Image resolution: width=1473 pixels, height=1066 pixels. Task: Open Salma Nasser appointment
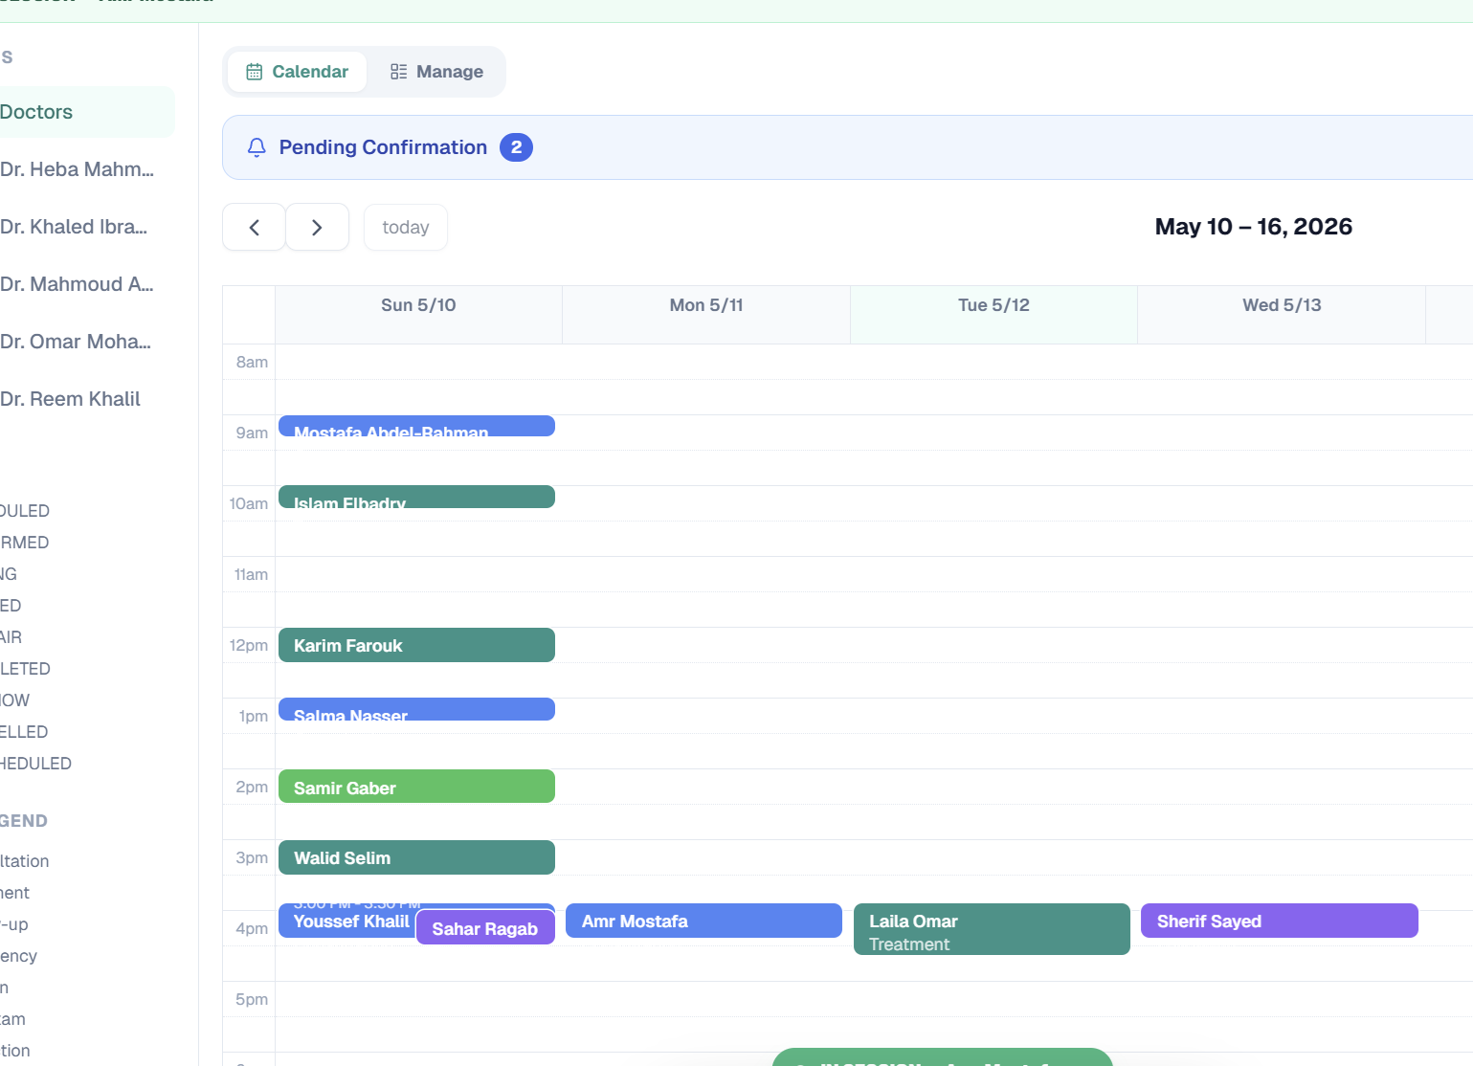click(416, 709)
